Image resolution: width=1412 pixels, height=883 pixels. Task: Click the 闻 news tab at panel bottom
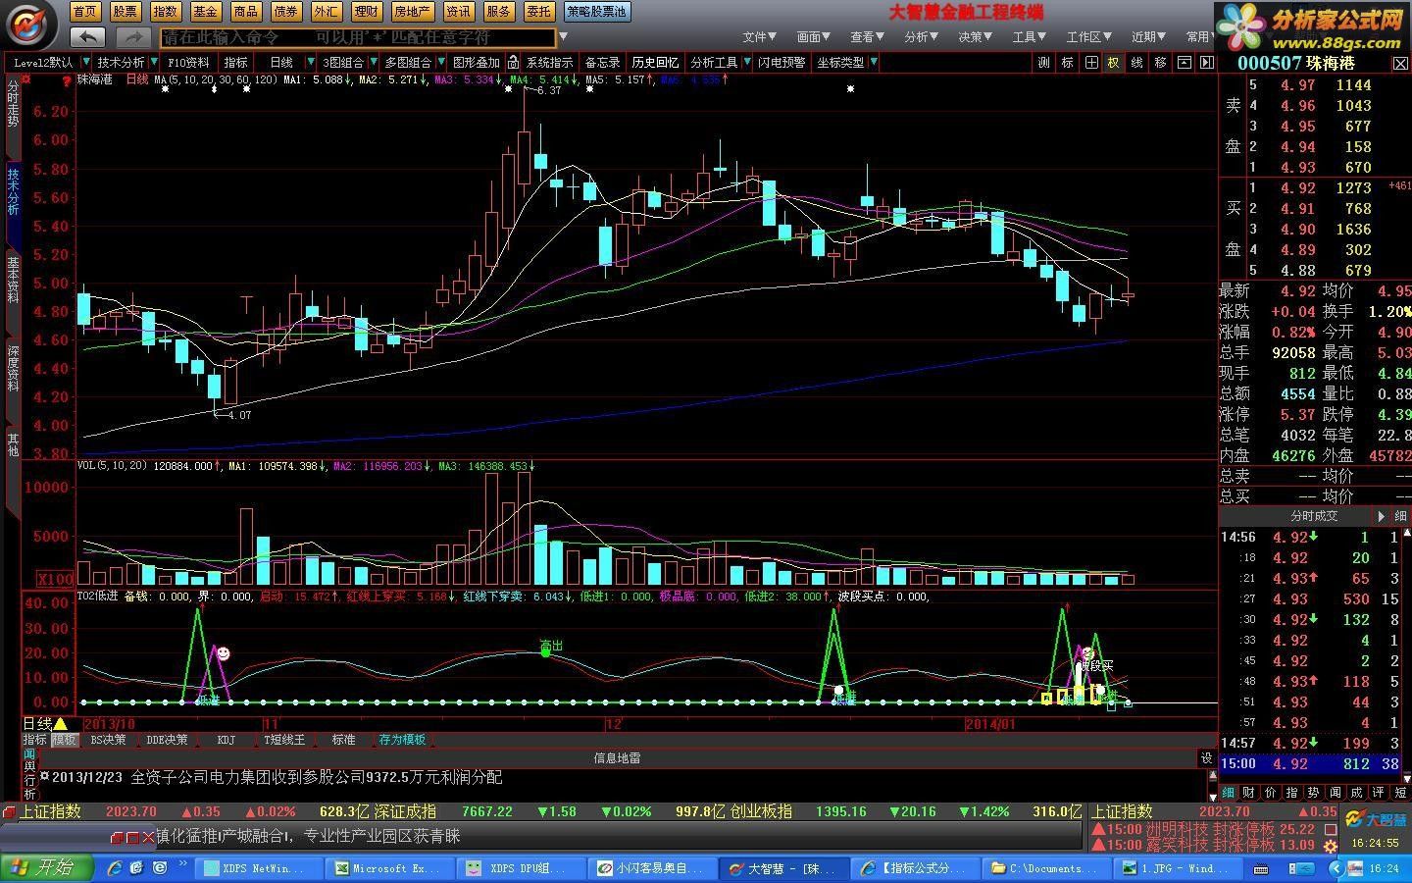1336,792
